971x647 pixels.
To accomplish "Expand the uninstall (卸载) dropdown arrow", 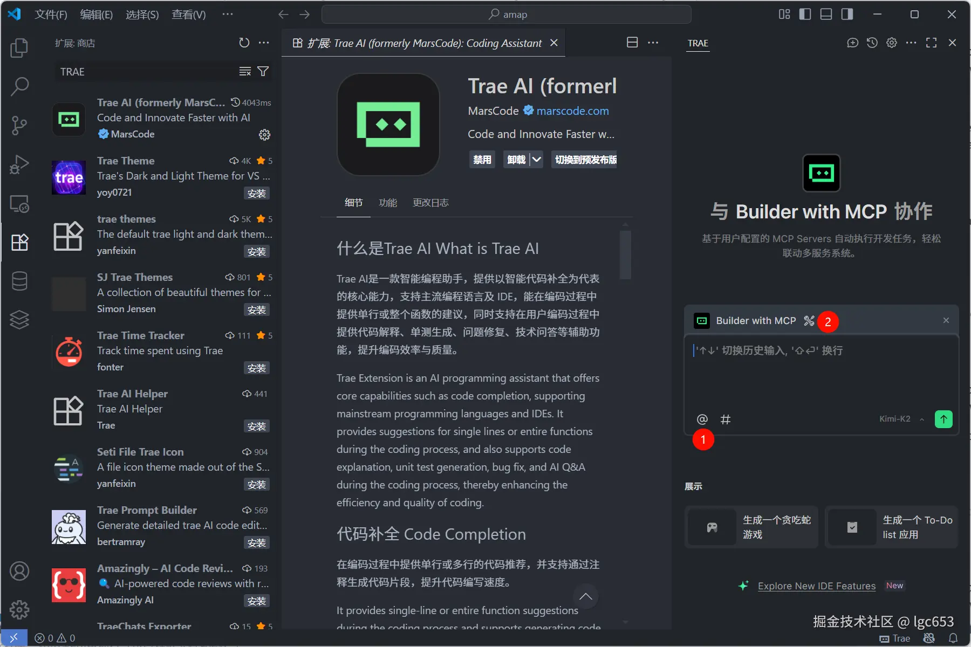I will click(537, 160).
